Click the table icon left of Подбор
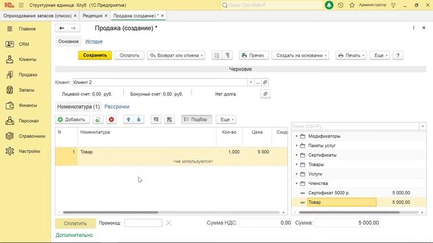Viewport: 433px width, 243px height. pyautogui.click(x=169, y=119)
